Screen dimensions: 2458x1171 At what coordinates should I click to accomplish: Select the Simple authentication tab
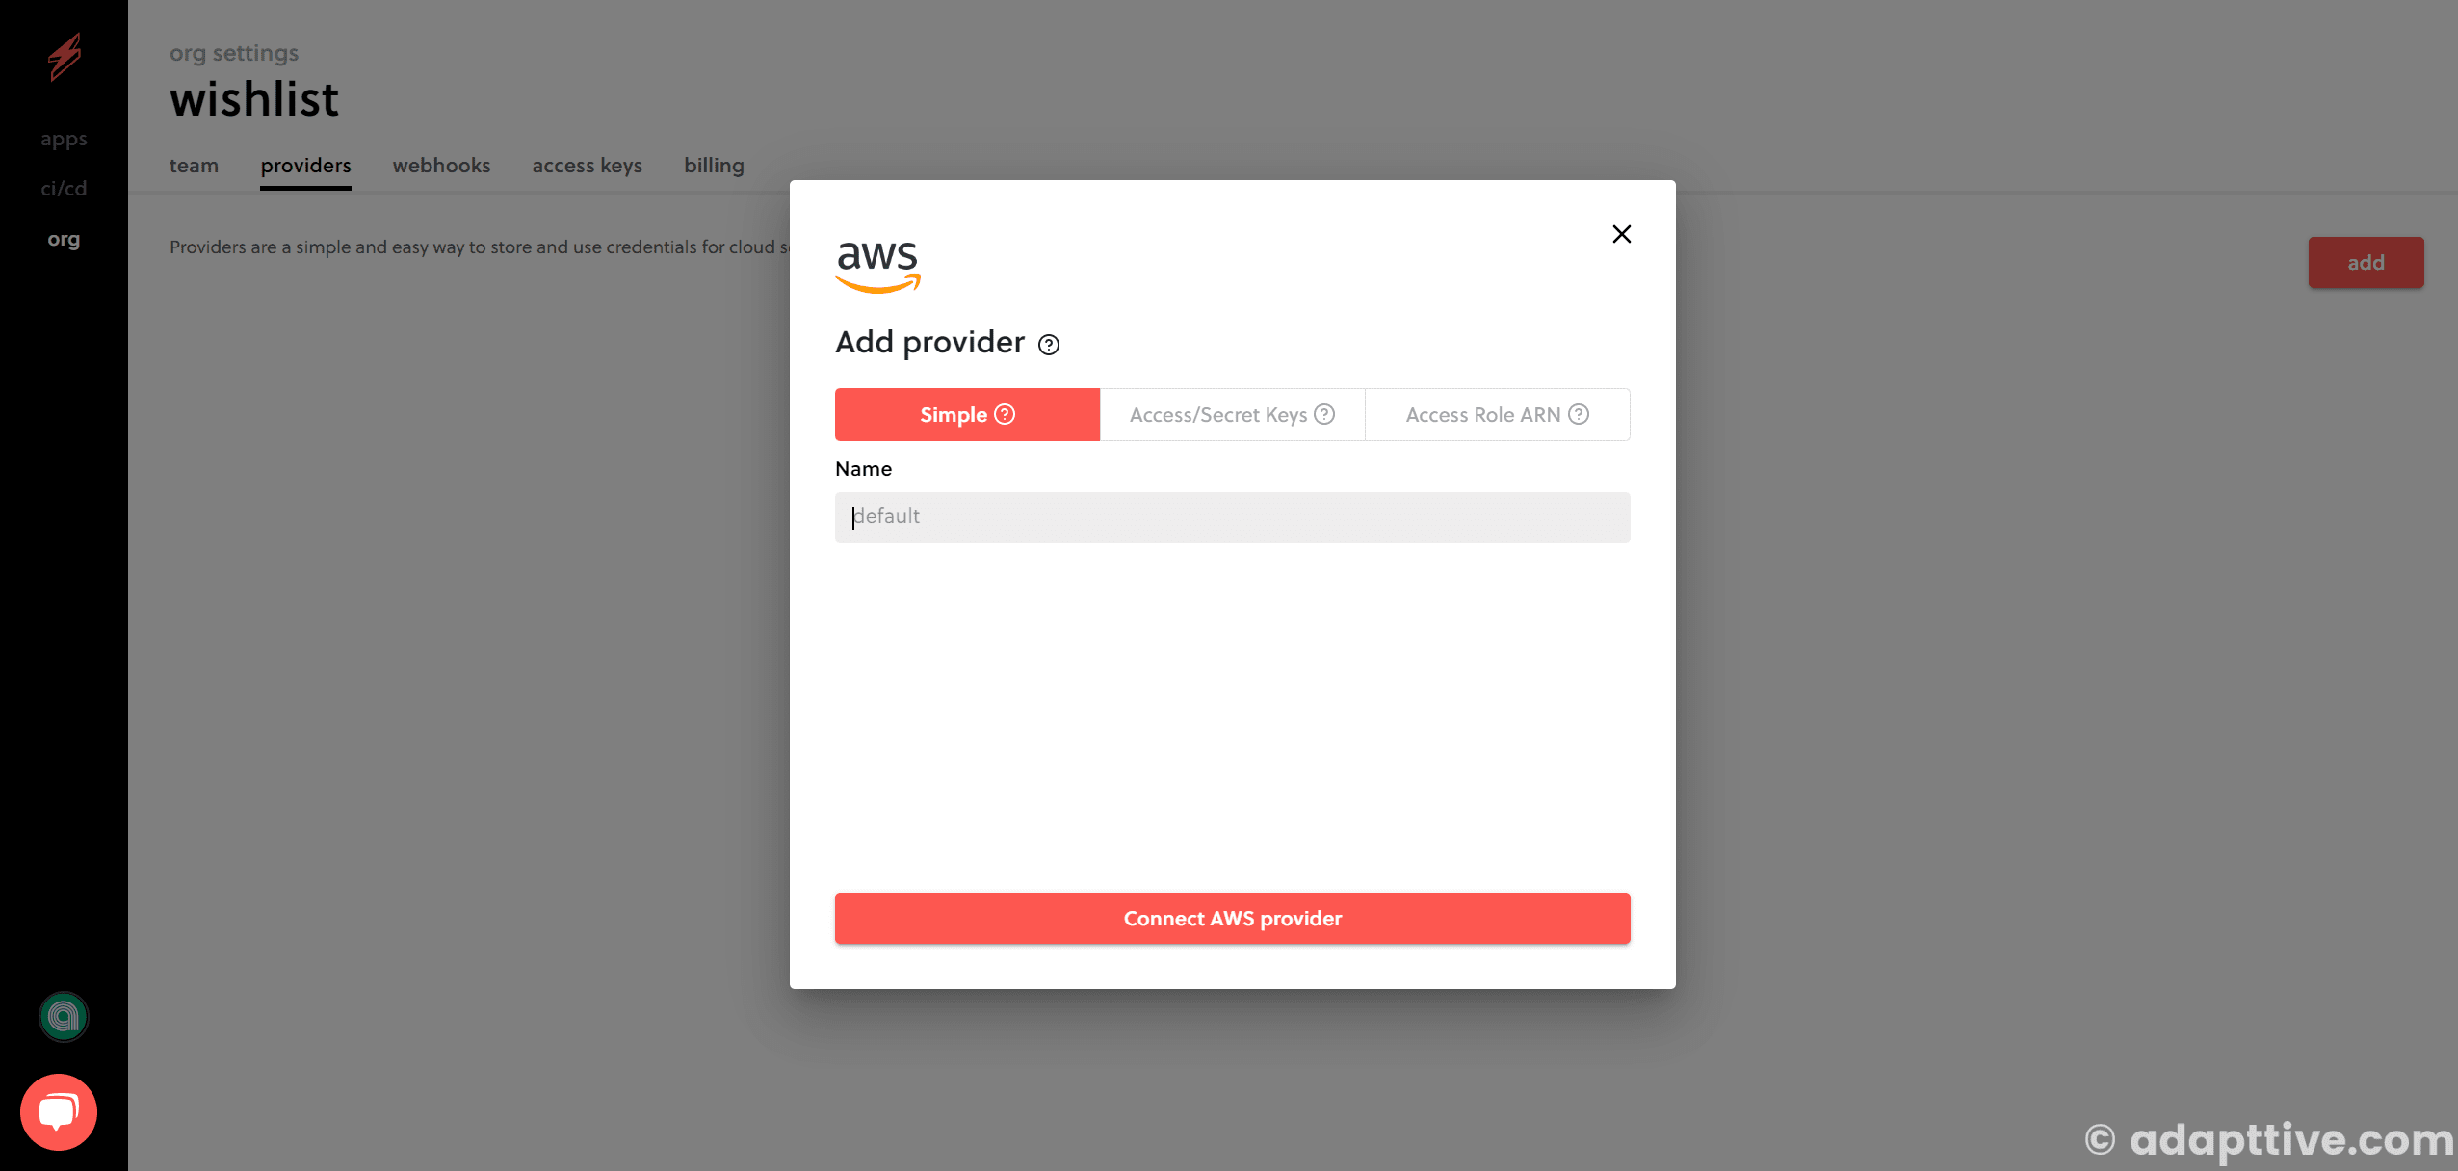[x=967, y=414]
